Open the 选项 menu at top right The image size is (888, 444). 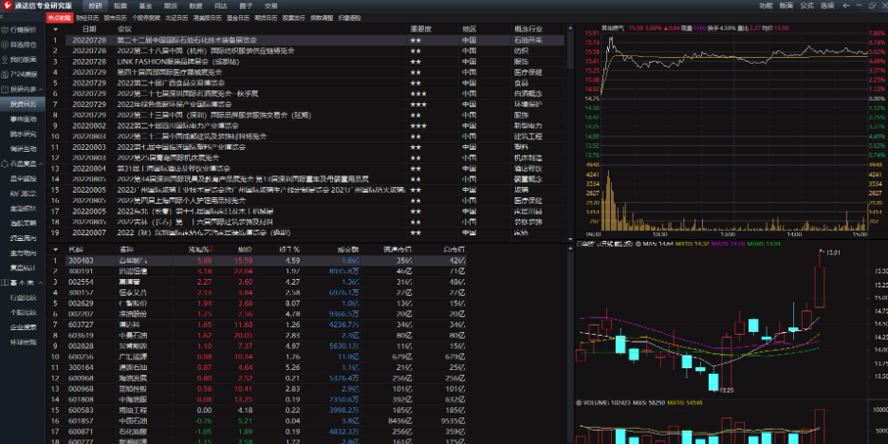(x=827, y=6)
